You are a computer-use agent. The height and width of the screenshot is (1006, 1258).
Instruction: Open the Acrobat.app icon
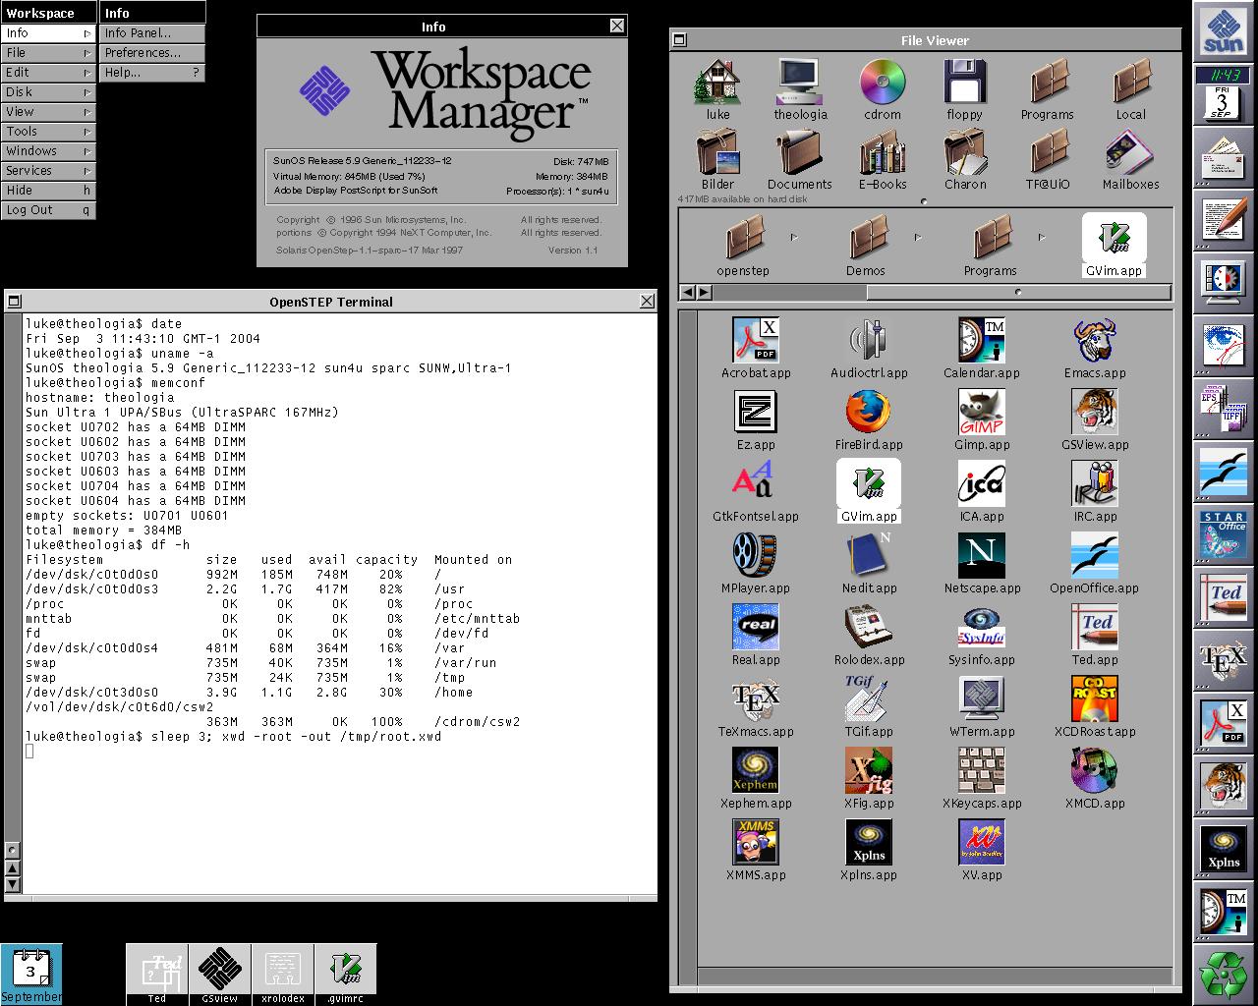[755, 341]
